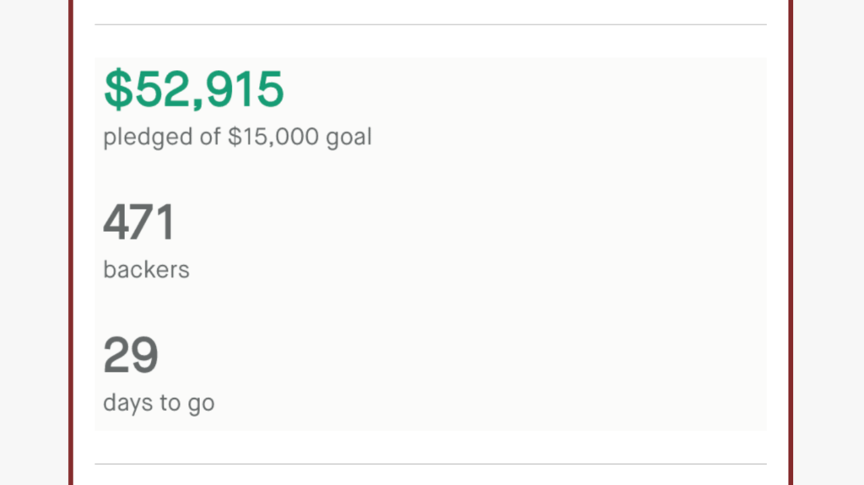Click the divider line below the stats panel
864x485 pixels.
point(430,464)
